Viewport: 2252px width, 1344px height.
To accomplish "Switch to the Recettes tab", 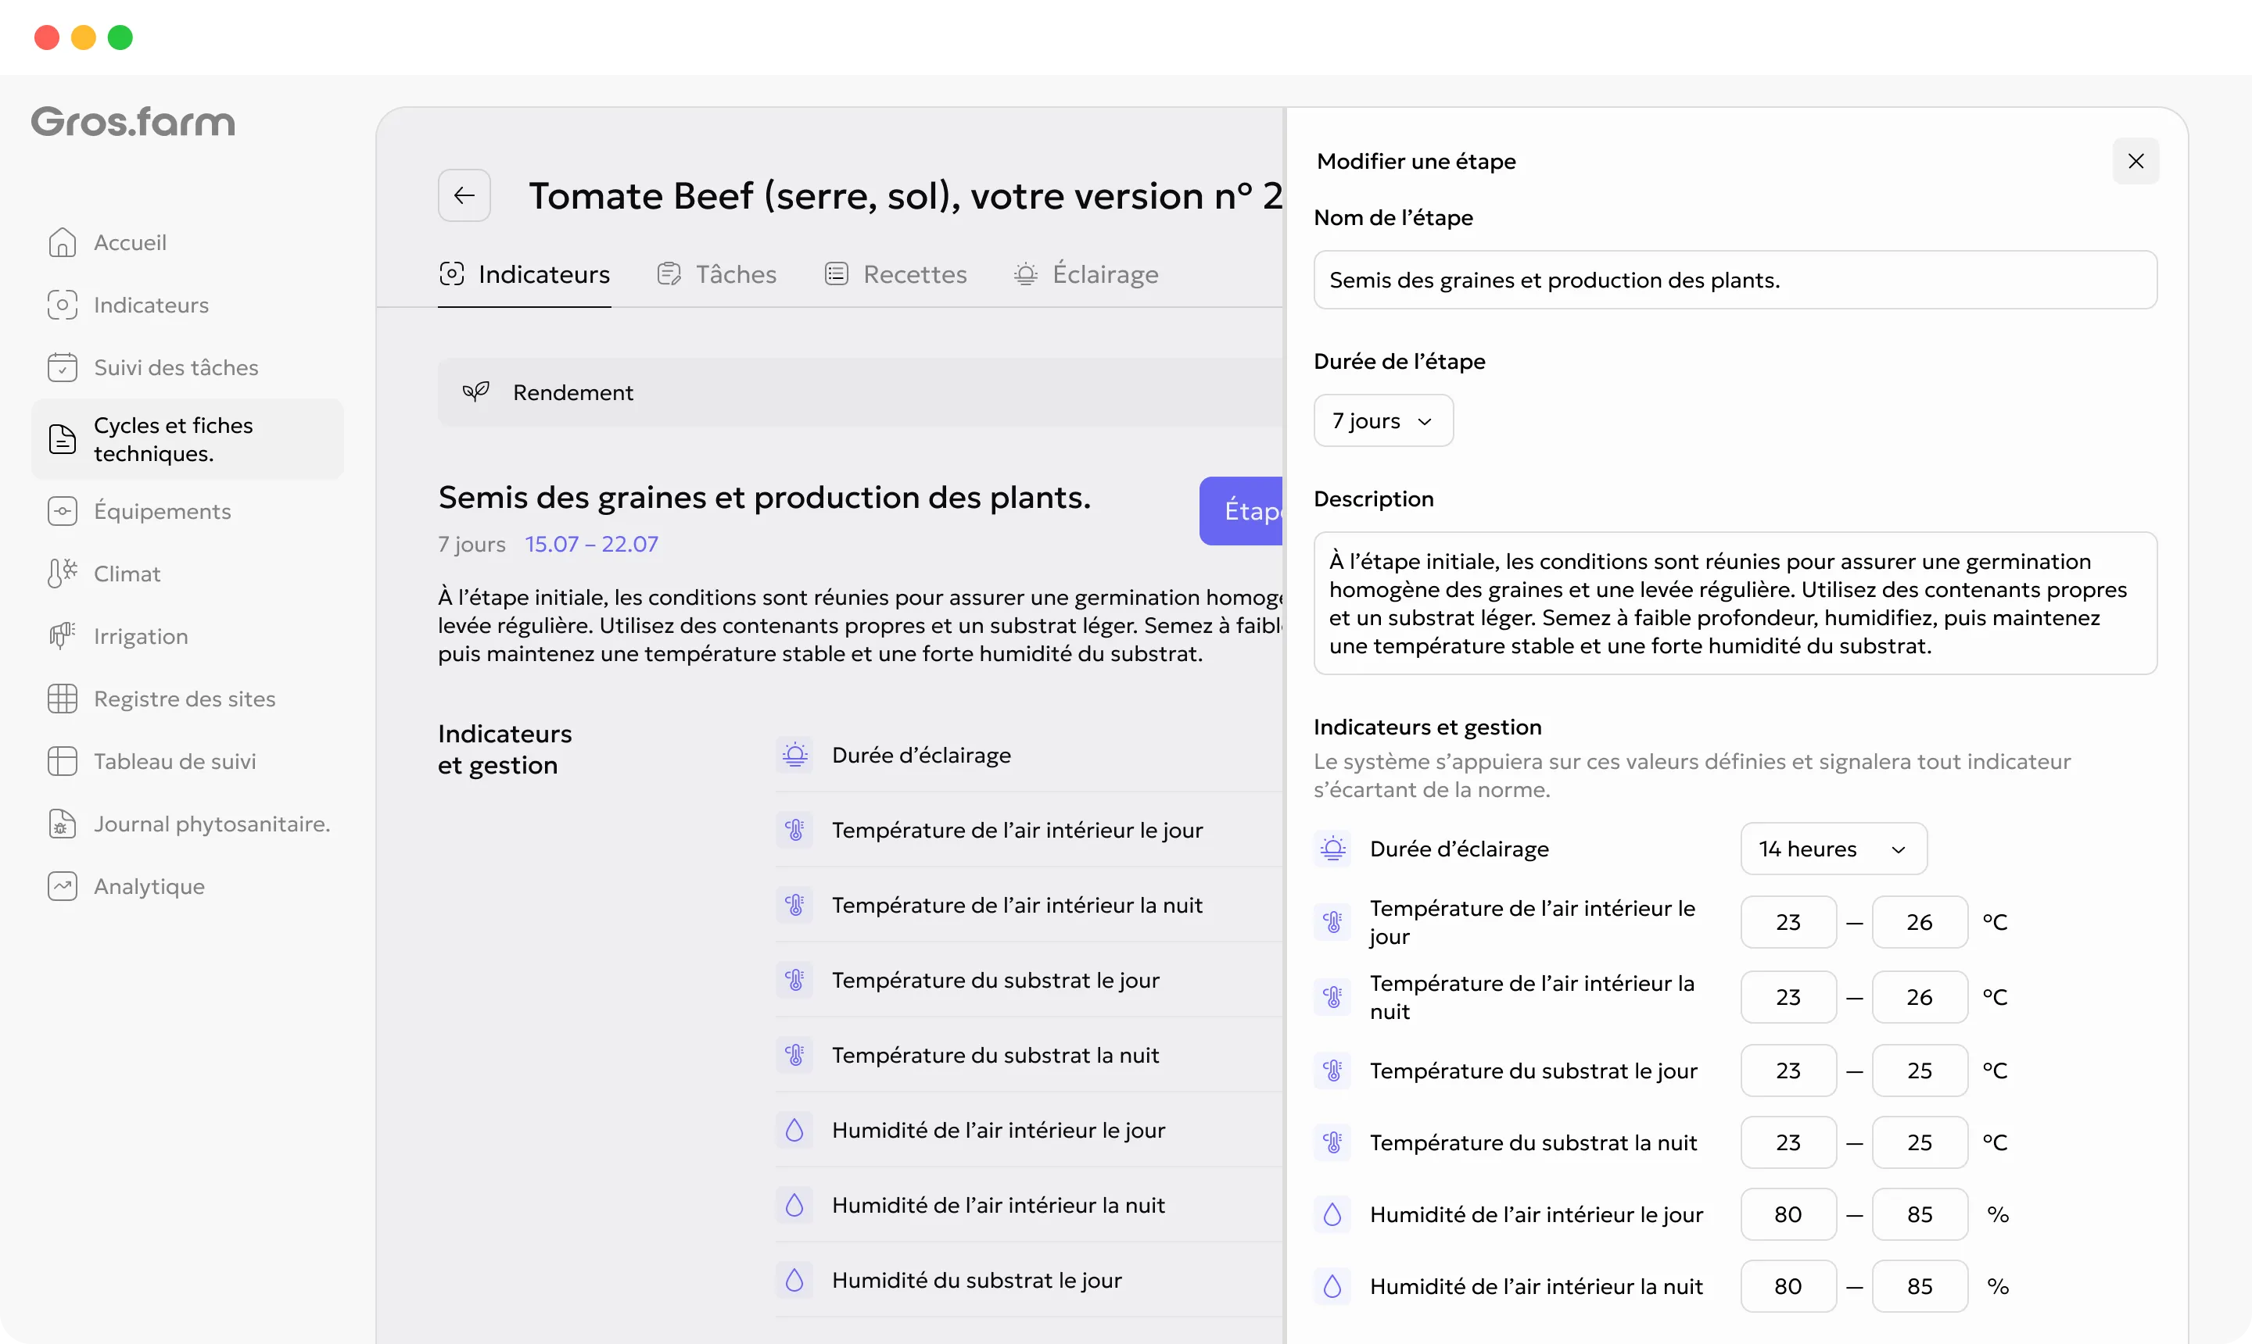I will click(895, 274).
